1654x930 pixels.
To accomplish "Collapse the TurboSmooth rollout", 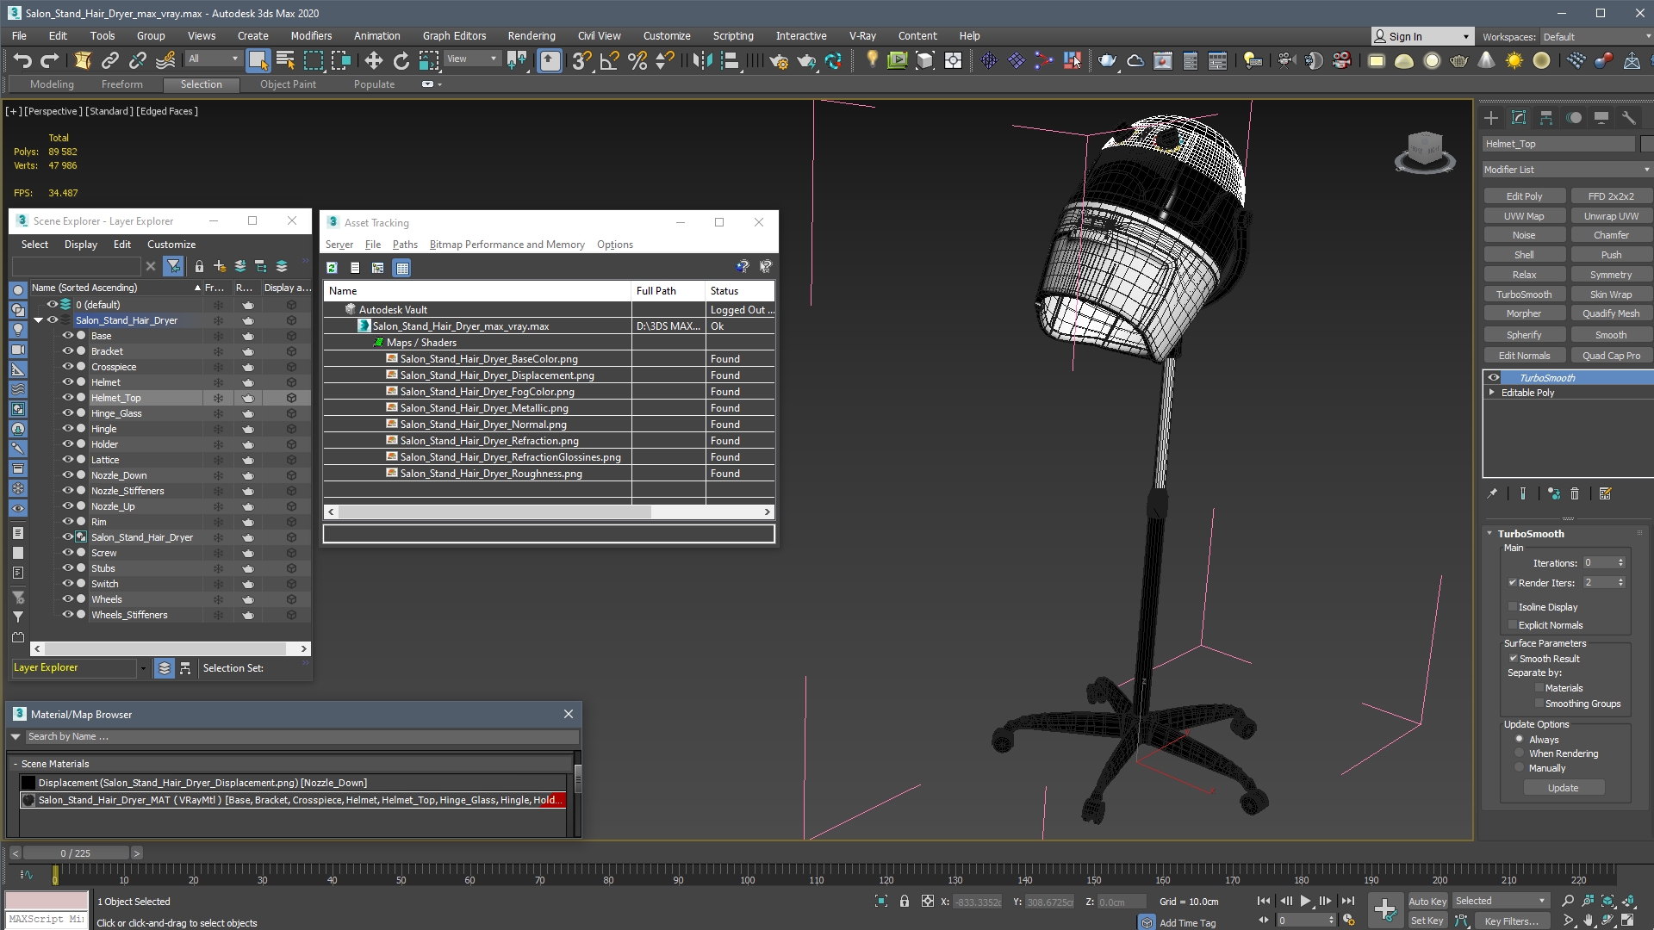I will tap(1489, 534).
